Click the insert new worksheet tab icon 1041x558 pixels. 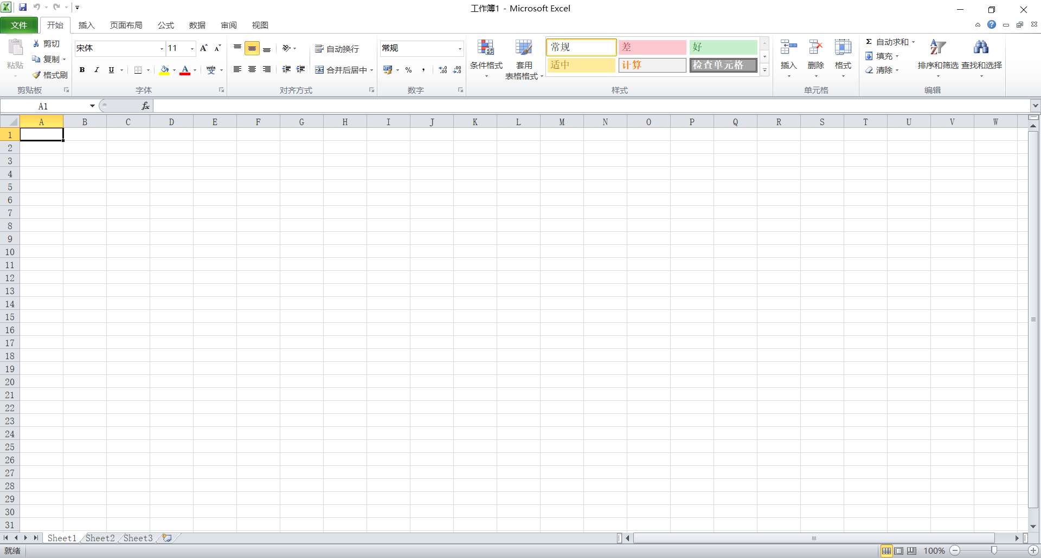[x=167, y=538]
